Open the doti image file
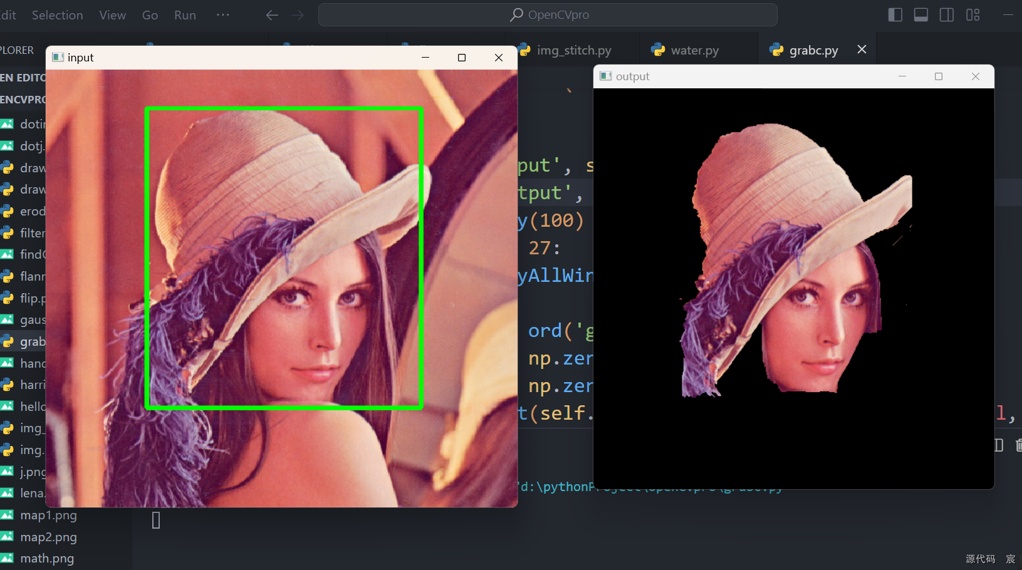Screen dimensions: 1022x570 point(23,124)
